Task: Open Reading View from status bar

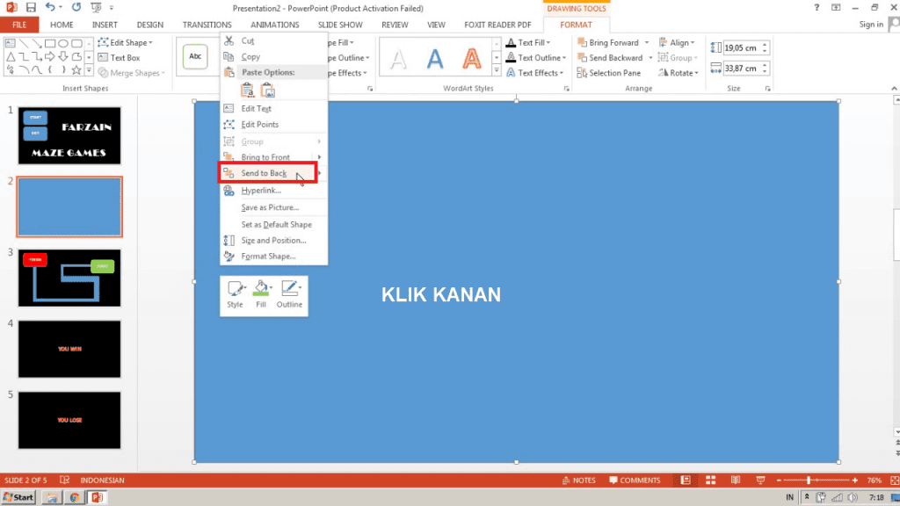Action: point(736,481)
